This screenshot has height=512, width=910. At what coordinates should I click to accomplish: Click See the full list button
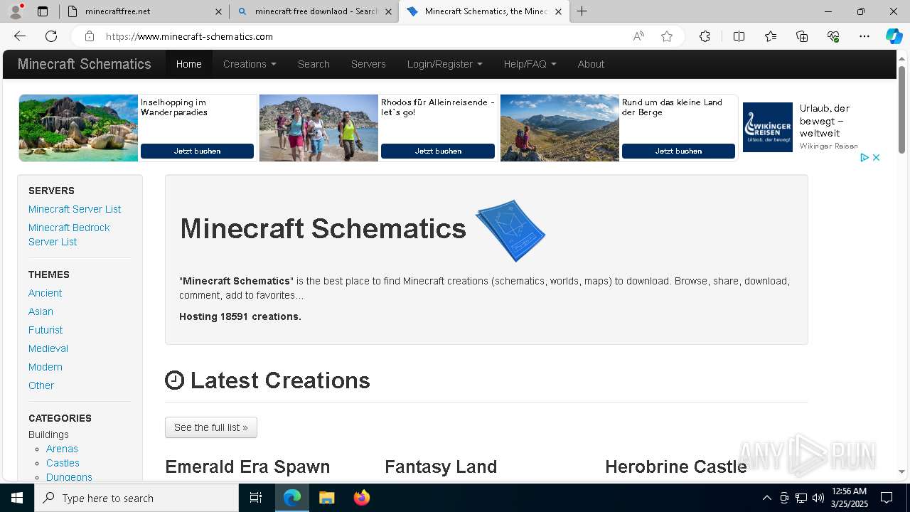211,427
